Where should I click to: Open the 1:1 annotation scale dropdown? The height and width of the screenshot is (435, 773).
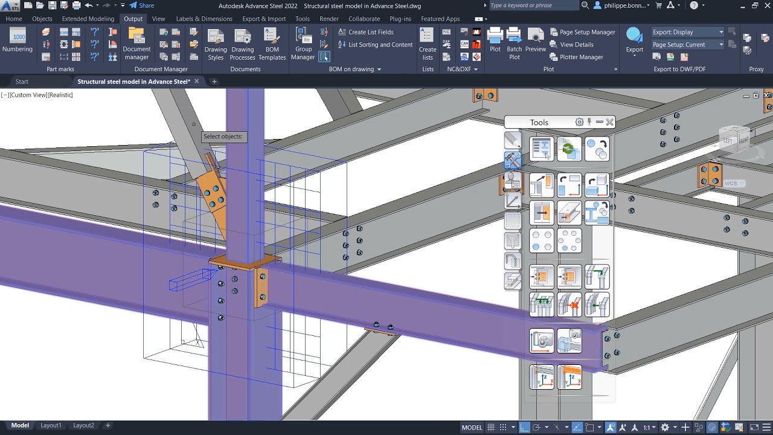[649, 427]
